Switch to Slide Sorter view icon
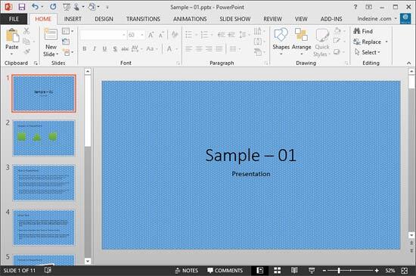 [278, 271]
